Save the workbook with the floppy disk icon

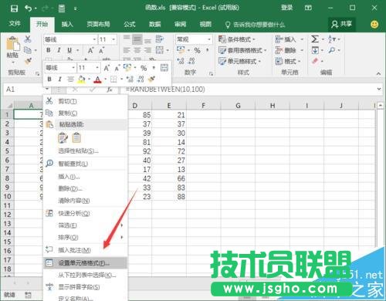coord(14,8)
